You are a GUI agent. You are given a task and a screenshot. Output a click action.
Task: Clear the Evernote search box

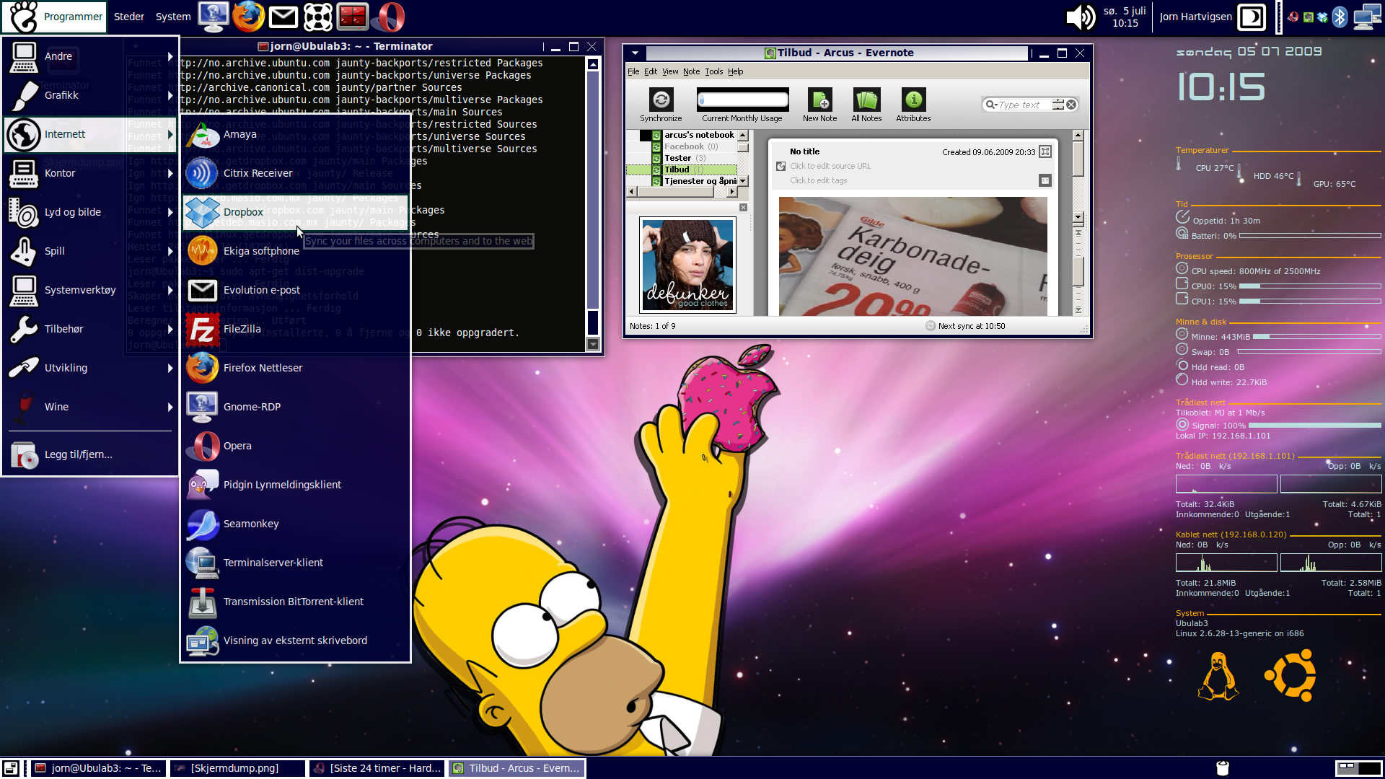point(1072,105)
